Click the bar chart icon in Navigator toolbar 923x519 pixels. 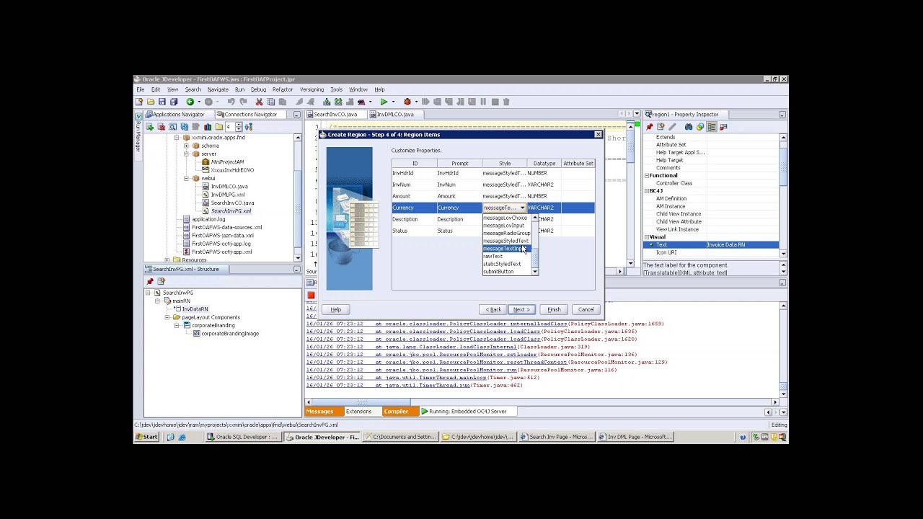208,127
